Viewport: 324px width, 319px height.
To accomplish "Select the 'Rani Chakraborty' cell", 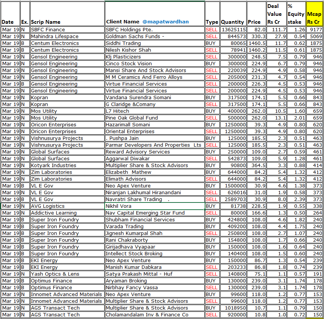I will (x=155, y=240).
